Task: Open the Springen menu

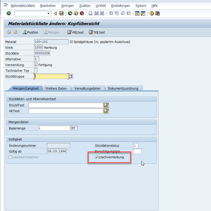Action: pos(67,6)
